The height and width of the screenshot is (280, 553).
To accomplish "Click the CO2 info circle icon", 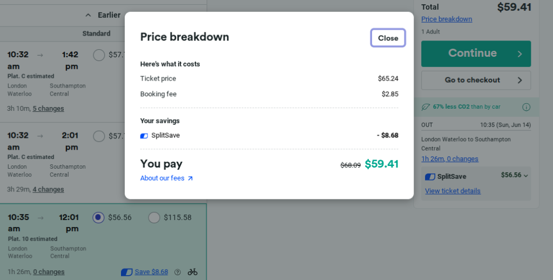I will (526, 107).
